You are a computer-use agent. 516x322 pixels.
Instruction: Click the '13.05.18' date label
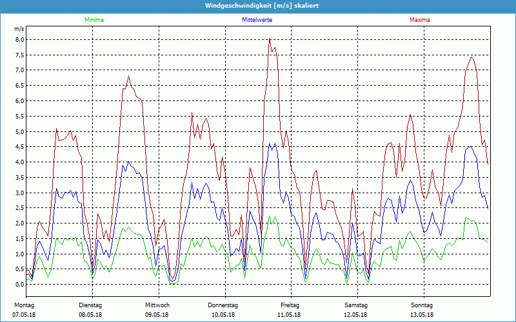click(x=422, y=315)
